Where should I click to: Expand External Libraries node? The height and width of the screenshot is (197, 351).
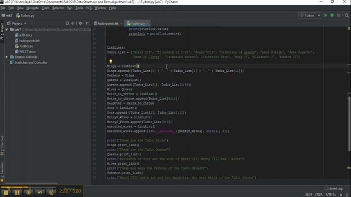(x=7, y=57)
